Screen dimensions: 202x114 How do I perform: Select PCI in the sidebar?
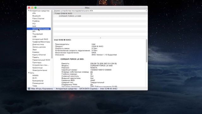click(34, 24)
